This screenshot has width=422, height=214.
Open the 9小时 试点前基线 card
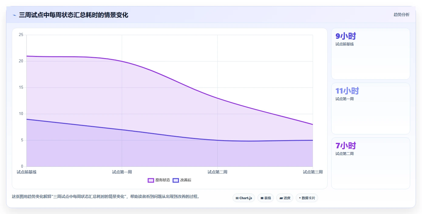coord(371,54)
